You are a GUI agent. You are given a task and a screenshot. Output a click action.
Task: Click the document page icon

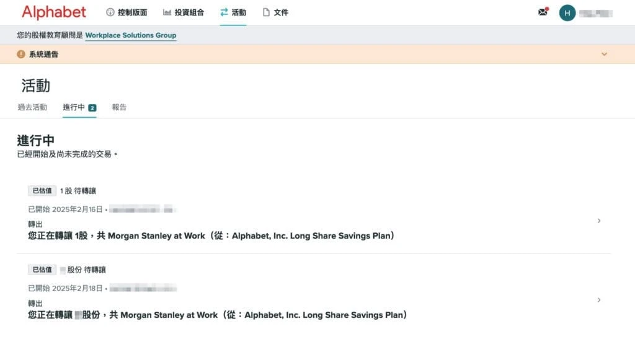266,12
